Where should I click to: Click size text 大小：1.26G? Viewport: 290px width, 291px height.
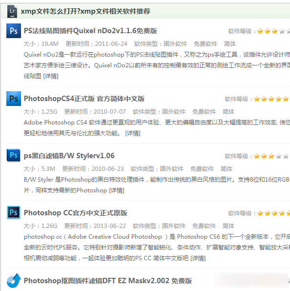click(41, 226)
